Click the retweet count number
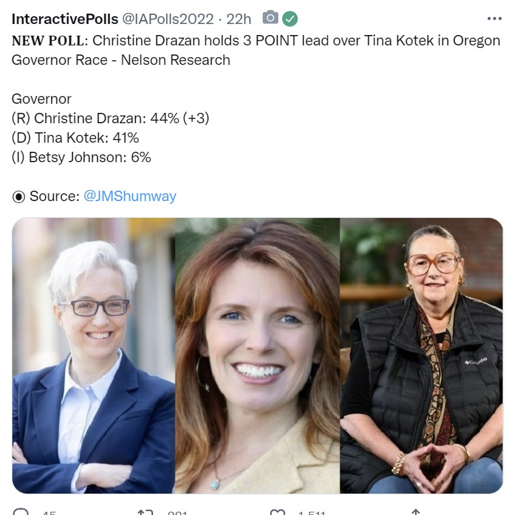The image size is (517, 515). click(x=177, y=512)
